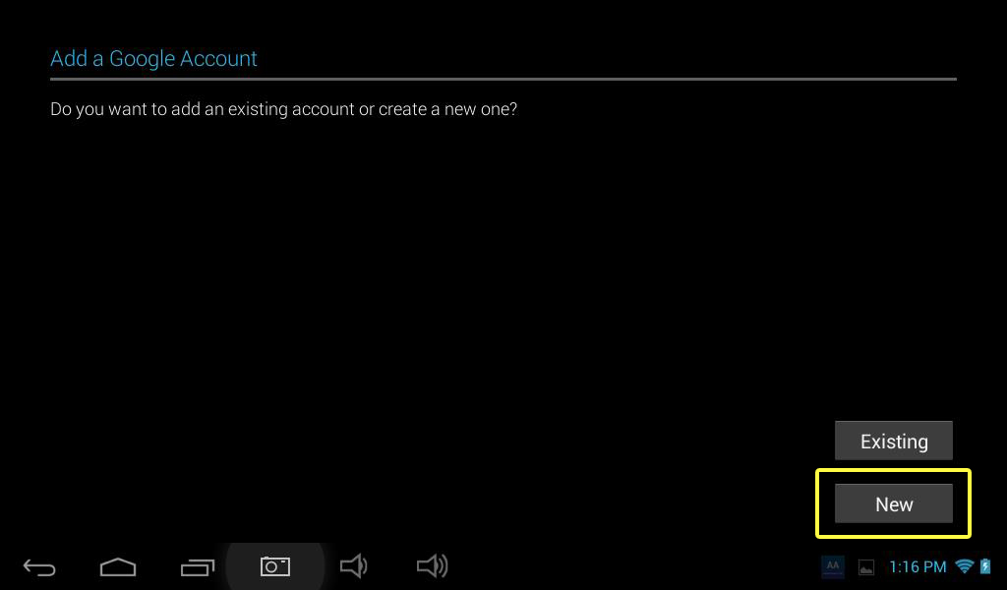
Task: Tap the screenshot camera icon
Action: point(275,566)
